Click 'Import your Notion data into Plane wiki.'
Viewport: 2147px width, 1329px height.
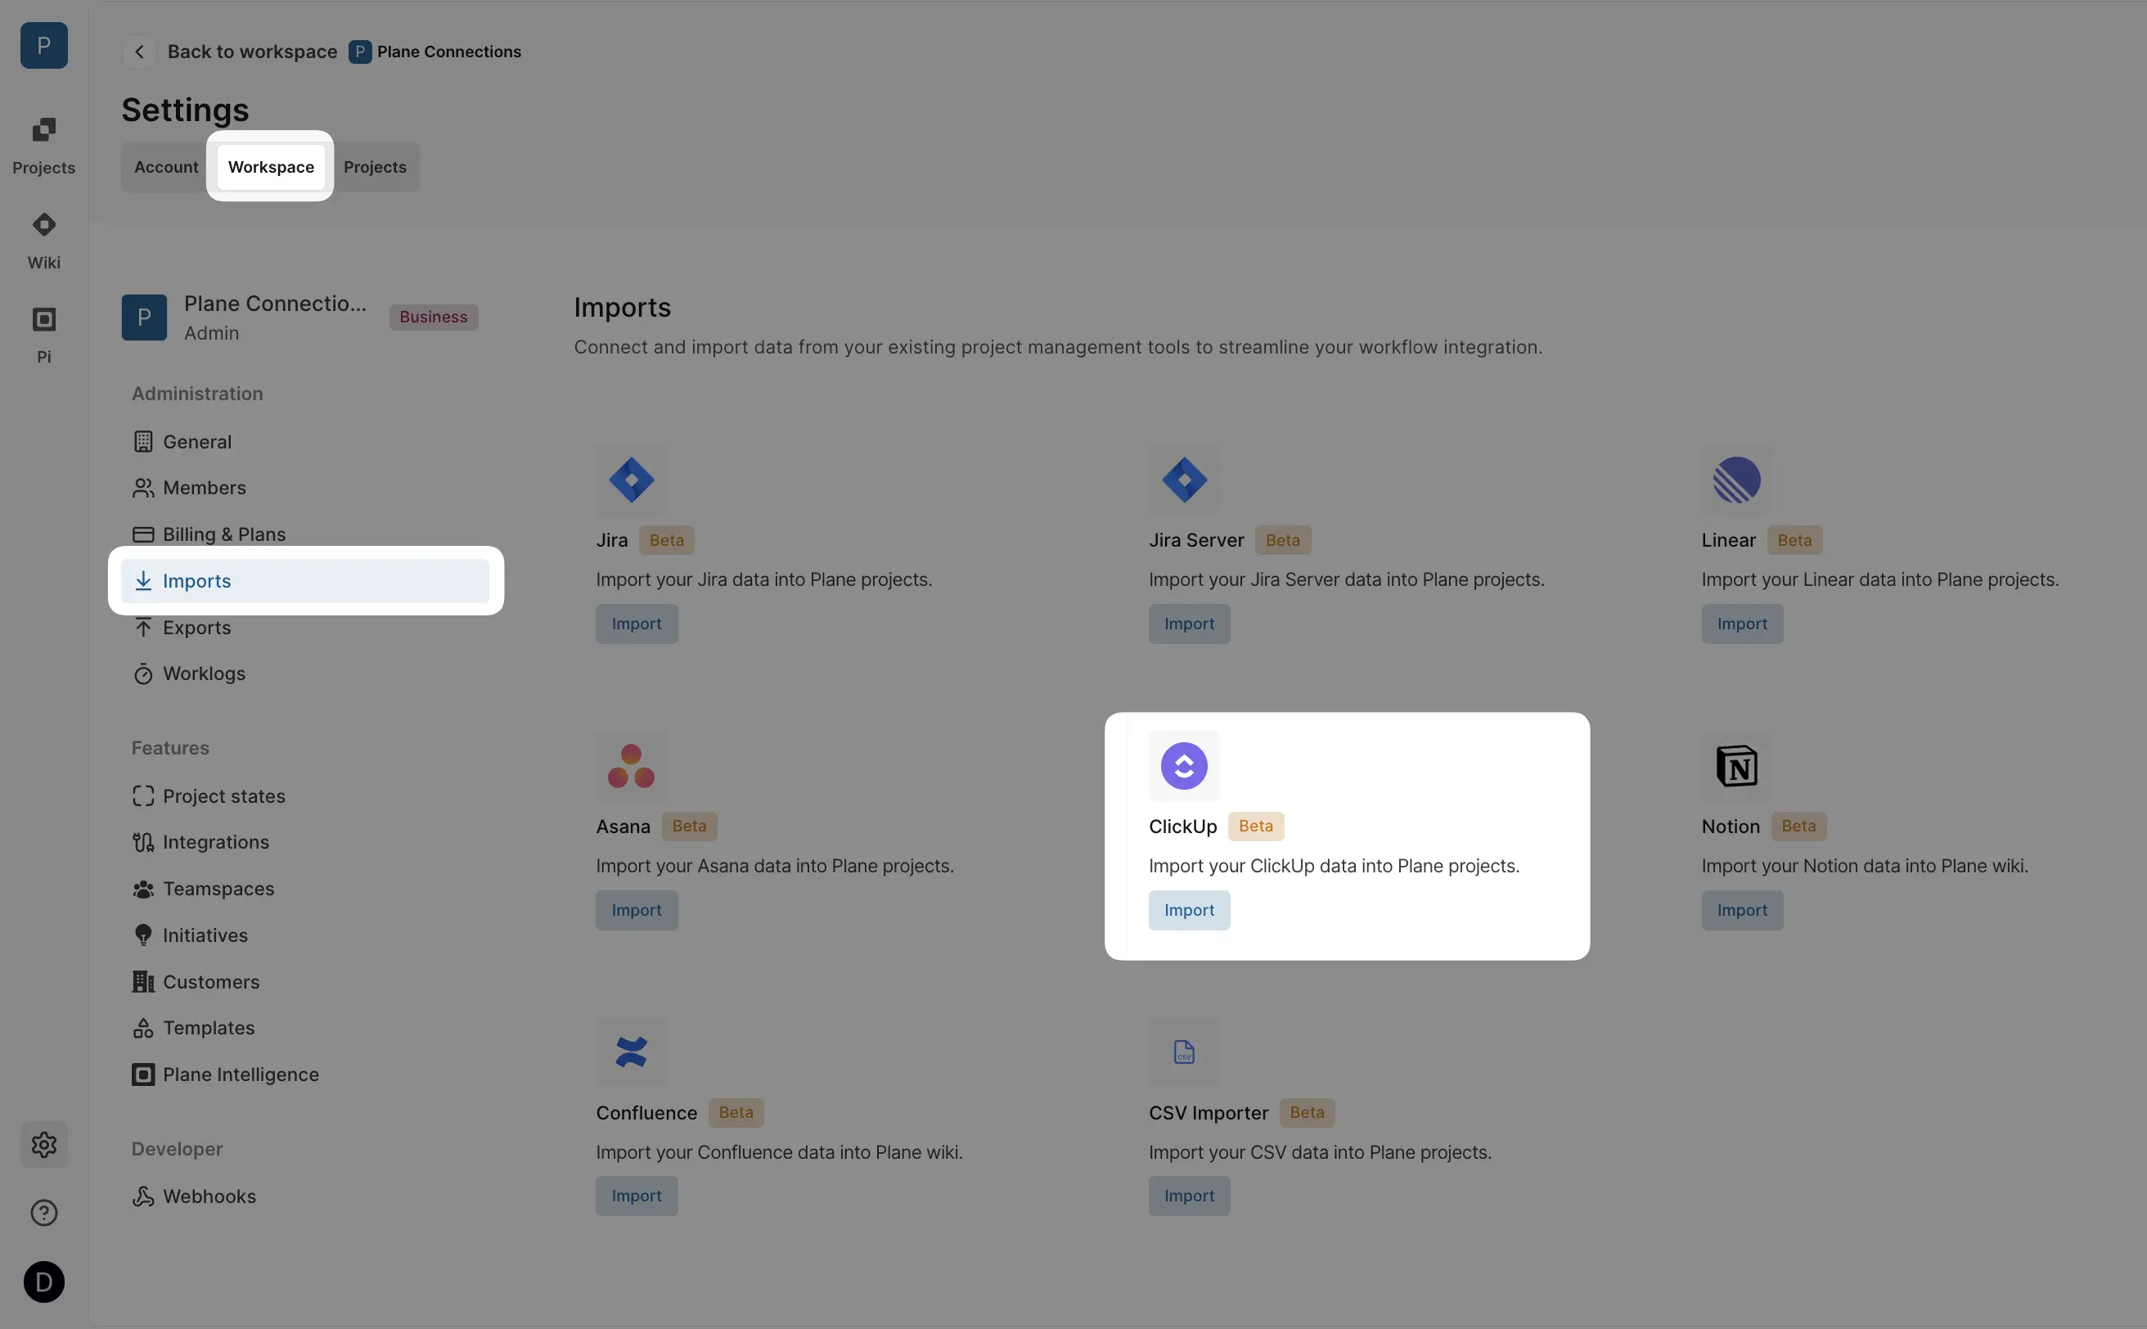coord(1864,866)
